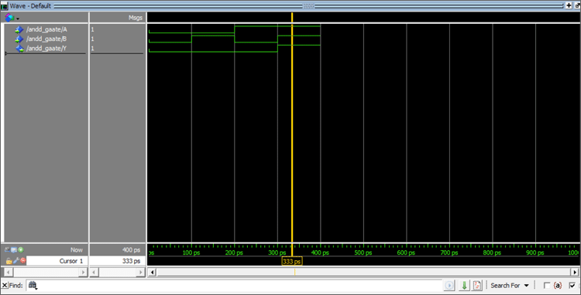The image size is (581, 295).
Task: Click the Now label
Action: coord(77,250)
